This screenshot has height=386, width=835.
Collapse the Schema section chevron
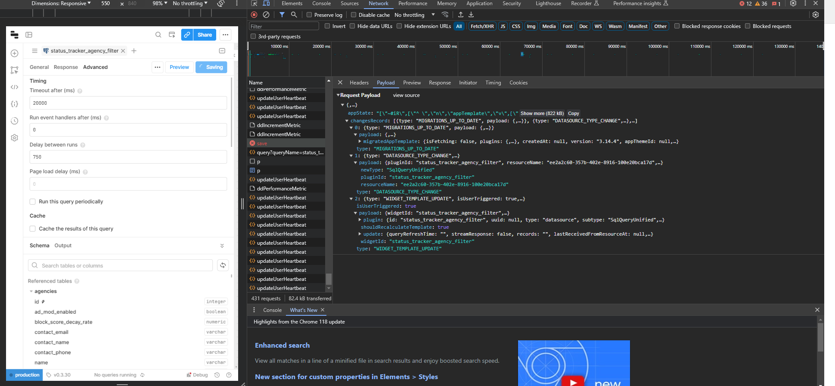pos(222,246)
